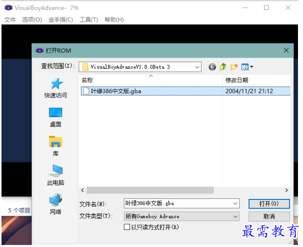This screenshot has height=247, width=303.
Task: Click the date 2004/11/21 21:12
Action: (249, 91)
